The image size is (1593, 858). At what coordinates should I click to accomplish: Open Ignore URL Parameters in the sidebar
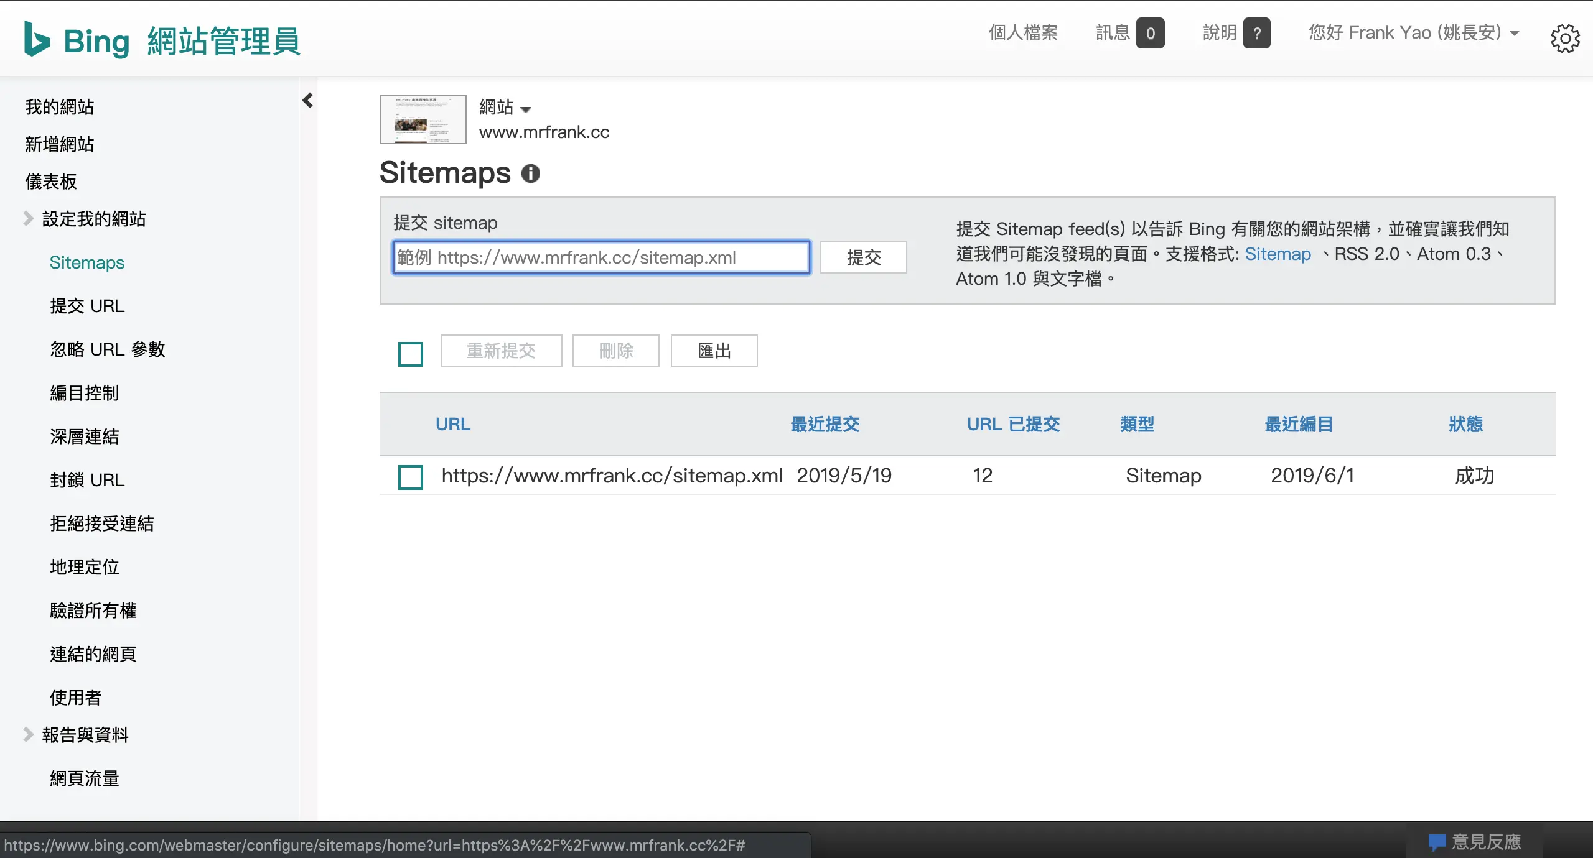pyautogui.click(x=108, y=349)
